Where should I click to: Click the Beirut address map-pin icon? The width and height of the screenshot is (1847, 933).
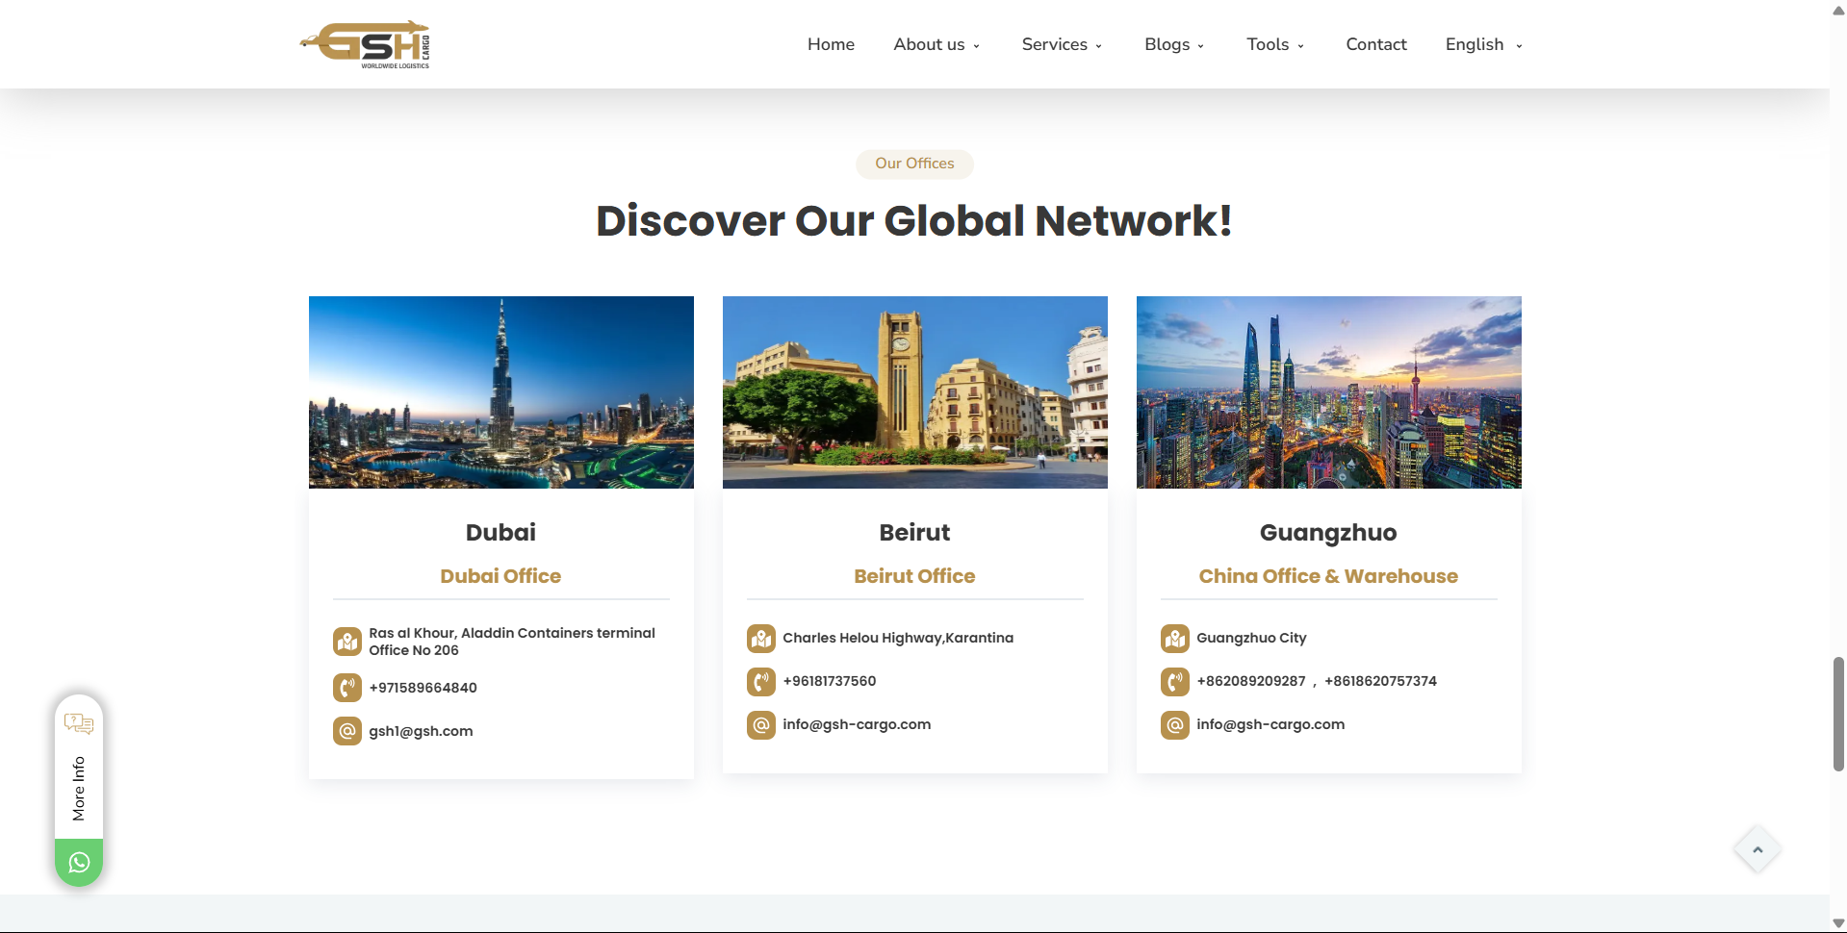(x=761, y=639)
